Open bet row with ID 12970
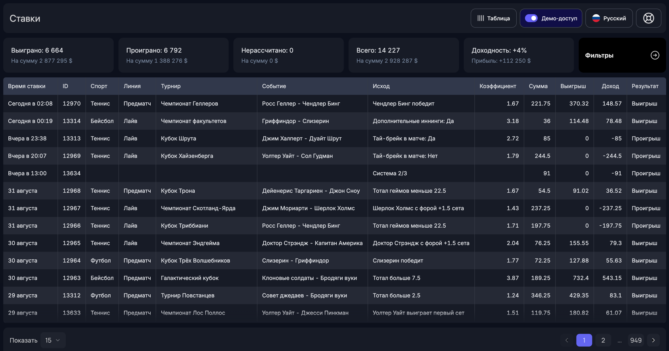The height and width of the screenshot is (351, 669). tap(71, 104)
